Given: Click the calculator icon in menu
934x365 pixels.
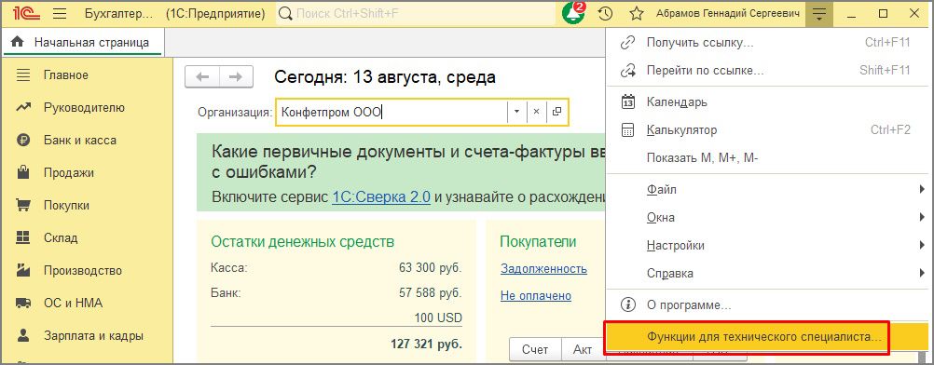Looking at the screenshot, I should tap(628, 129).
